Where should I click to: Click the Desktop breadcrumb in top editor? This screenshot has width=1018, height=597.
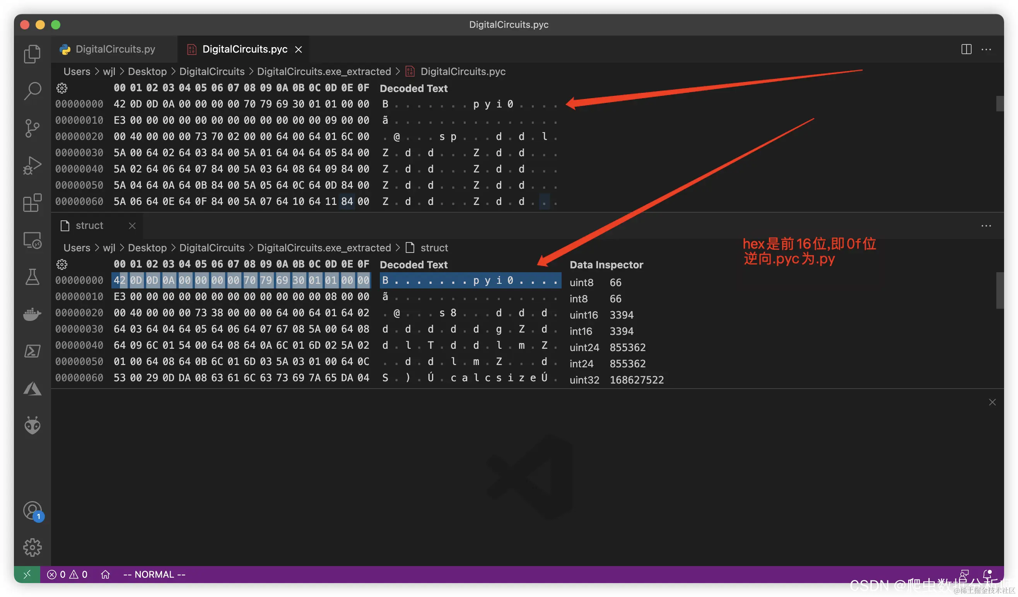[x=147, y=72]
